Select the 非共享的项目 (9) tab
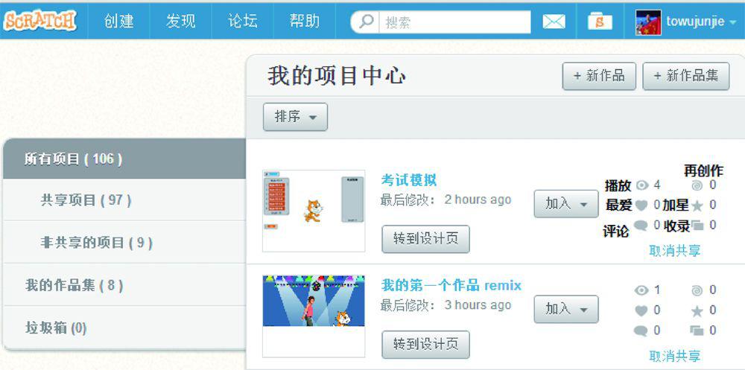Viewport: 745px width, 370px height. (x=124, y=242)
